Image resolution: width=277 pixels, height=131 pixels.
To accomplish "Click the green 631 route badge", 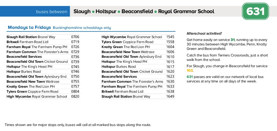I will point(256,11).
